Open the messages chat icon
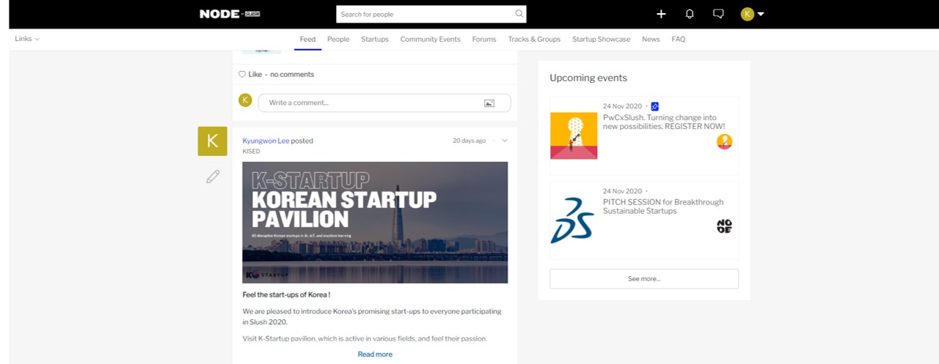Image resolution: width=939 pixels, height=364 pixels. coord(718,14)
